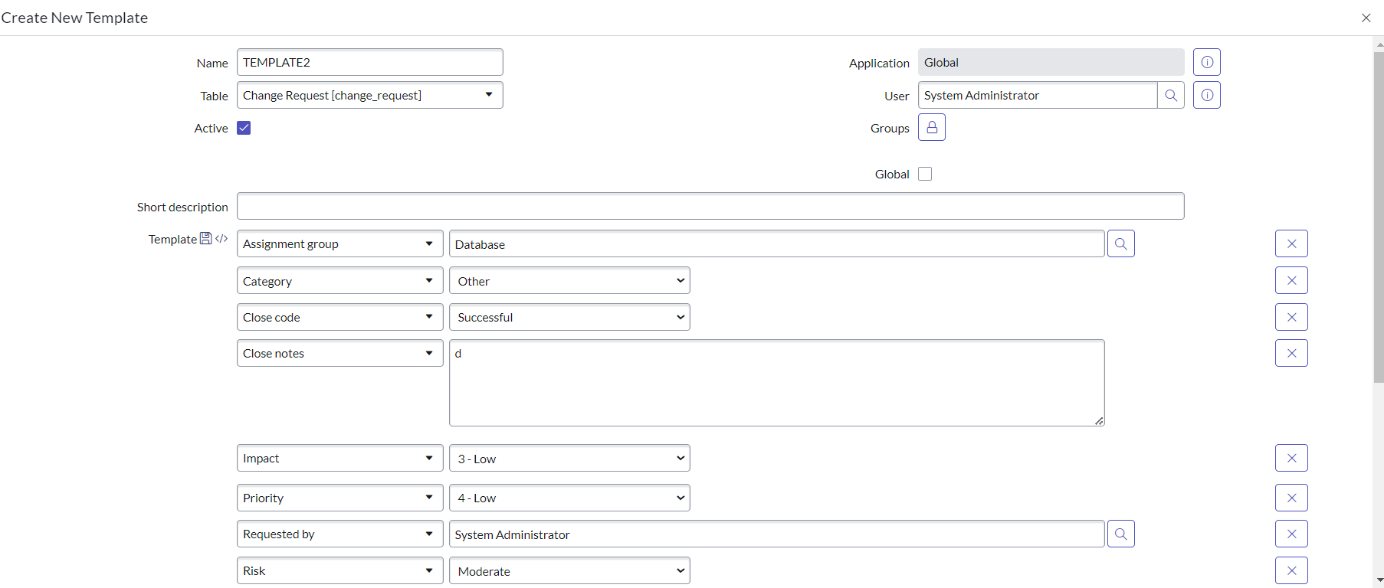Enable the Global checkbox

pos(924,174)
